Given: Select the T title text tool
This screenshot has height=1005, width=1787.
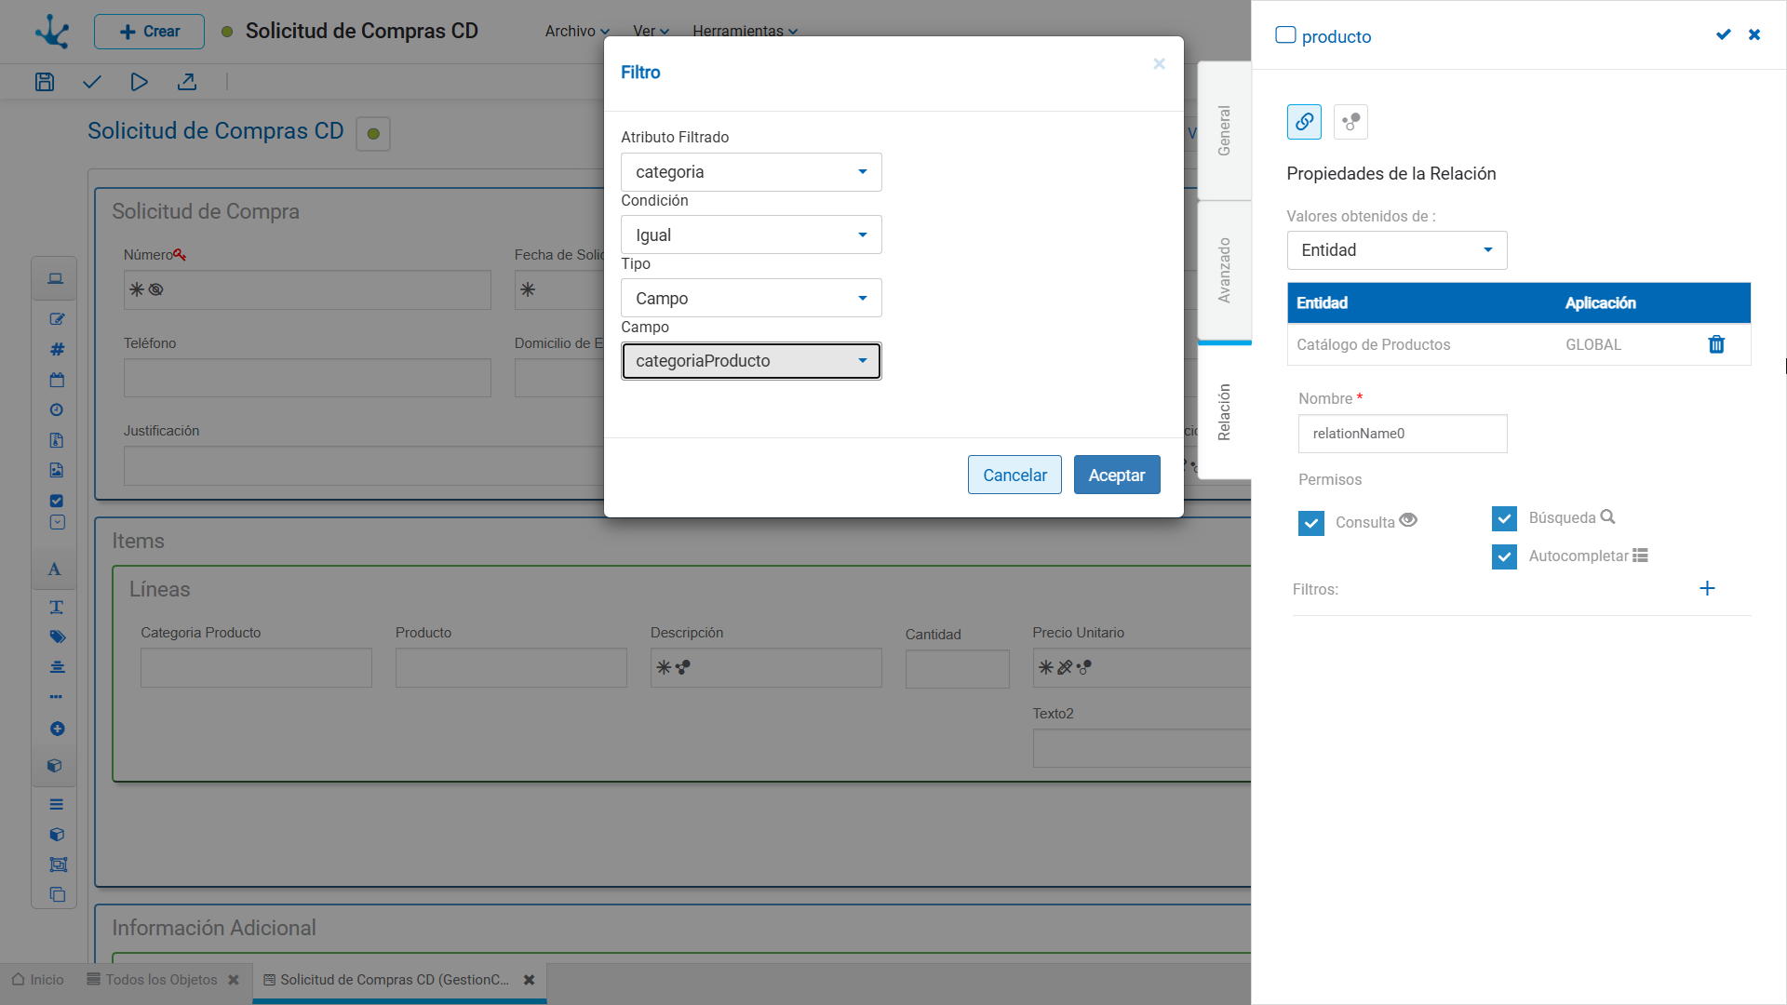Looking at the screenshot, I should click(57, 607).
